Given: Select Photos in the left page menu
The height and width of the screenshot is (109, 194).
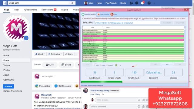Looking at the screenshot, I should (7, 70).
